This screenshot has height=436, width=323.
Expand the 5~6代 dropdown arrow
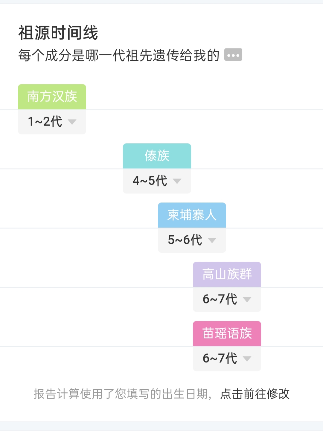click(x=212, y=240)
